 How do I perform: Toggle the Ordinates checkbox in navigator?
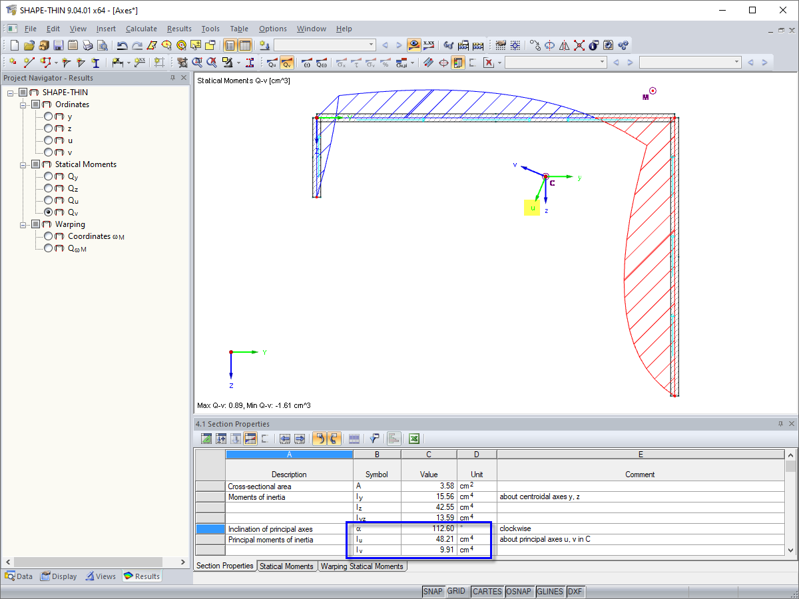point(35,104)
